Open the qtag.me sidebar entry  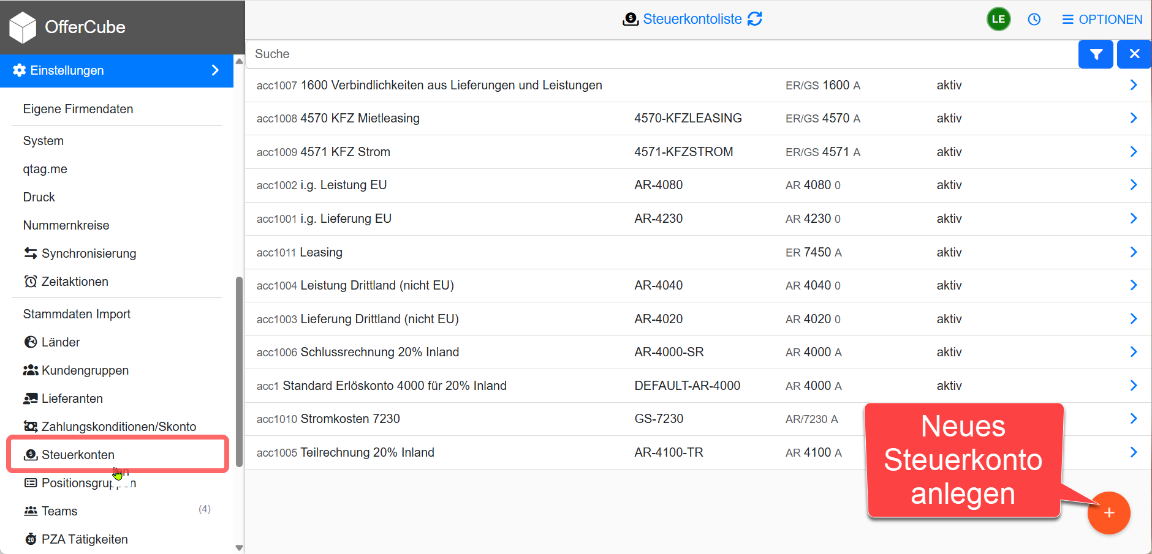coord(45,169)
